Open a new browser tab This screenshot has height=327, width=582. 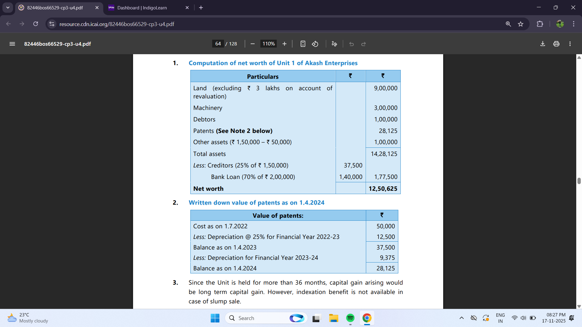(x=201, y=8)
